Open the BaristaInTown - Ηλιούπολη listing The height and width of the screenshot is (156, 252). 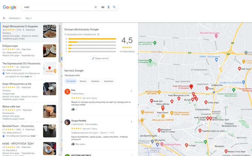pos(29,131)
